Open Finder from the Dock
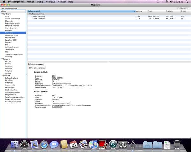The width and height of the screenshot is (191, 152). 15,144
